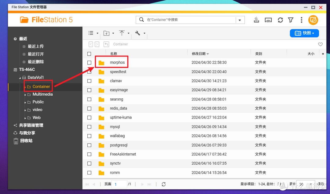Open the view mode dropdown arrow
Image resolution: width=330 pixels, height=194 pixels.
tap(97, 33)
